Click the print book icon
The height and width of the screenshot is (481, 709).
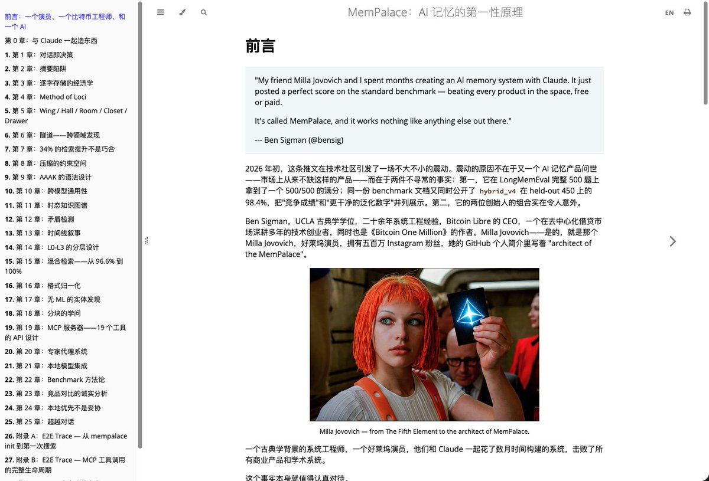[687, 12]
